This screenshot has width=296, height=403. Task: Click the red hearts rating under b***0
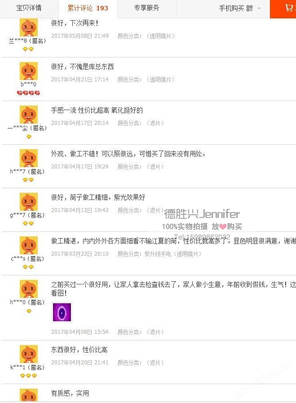pos(28,93)
